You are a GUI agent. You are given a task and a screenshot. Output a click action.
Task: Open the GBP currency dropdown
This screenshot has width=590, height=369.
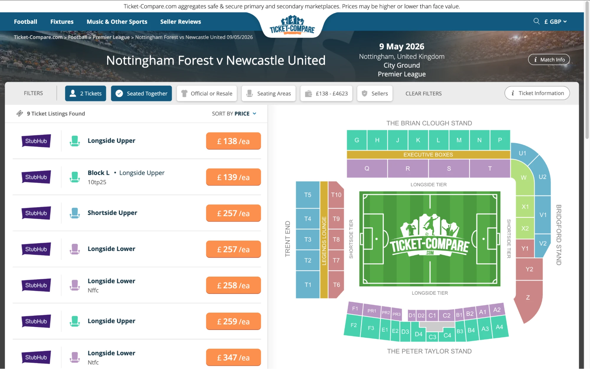coord(555,21)
